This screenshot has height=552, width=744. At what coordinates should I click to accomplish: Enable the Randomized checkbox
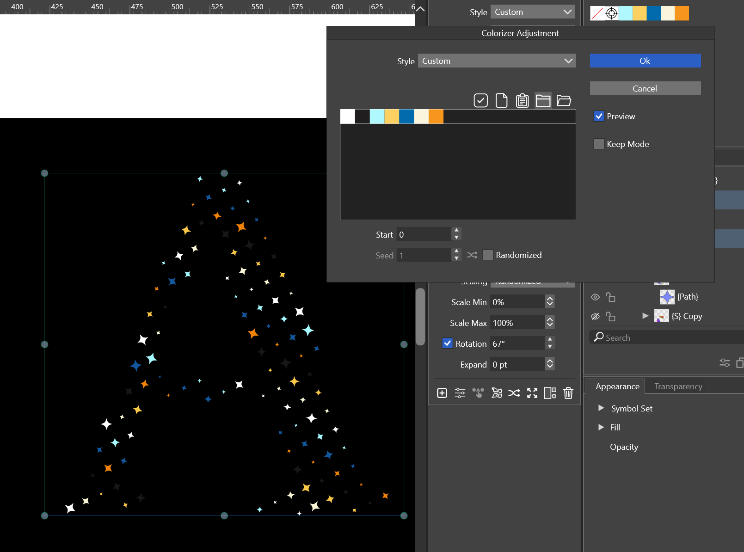488,255
